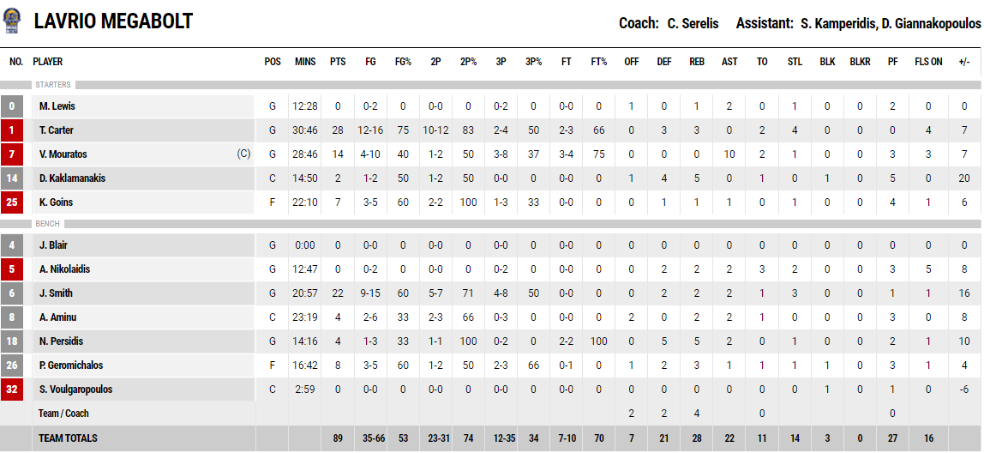This screenshot has width=984, height=453.
Task: Open P. Geromichalos player link
Action: click(x=71, y=365)
